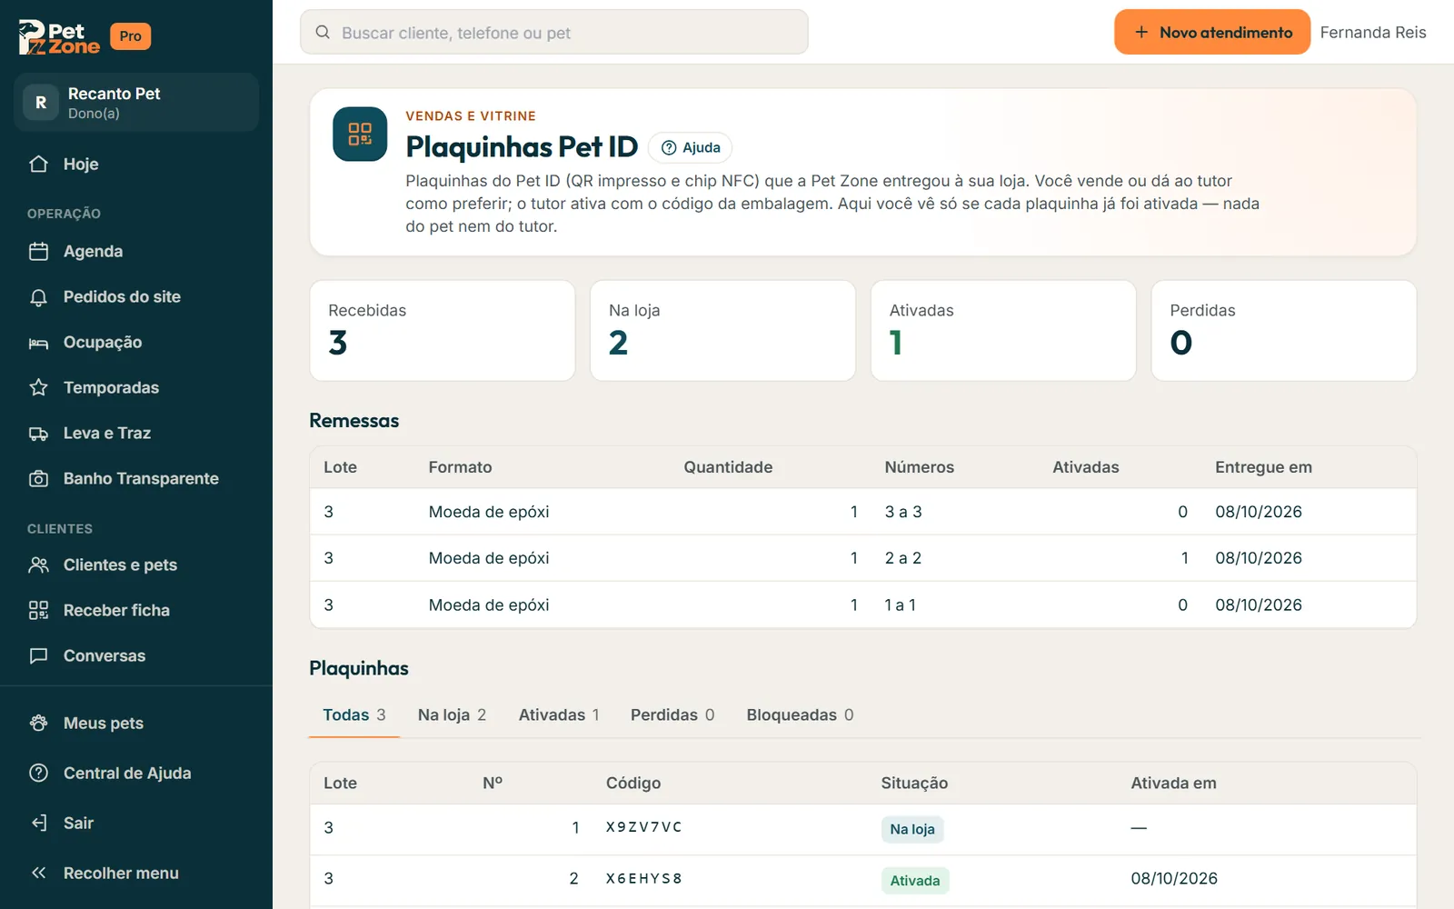This screenshot has width=1454, height=909.
Task: Click the Novo atendimento button
Action: click(1212, 32)
